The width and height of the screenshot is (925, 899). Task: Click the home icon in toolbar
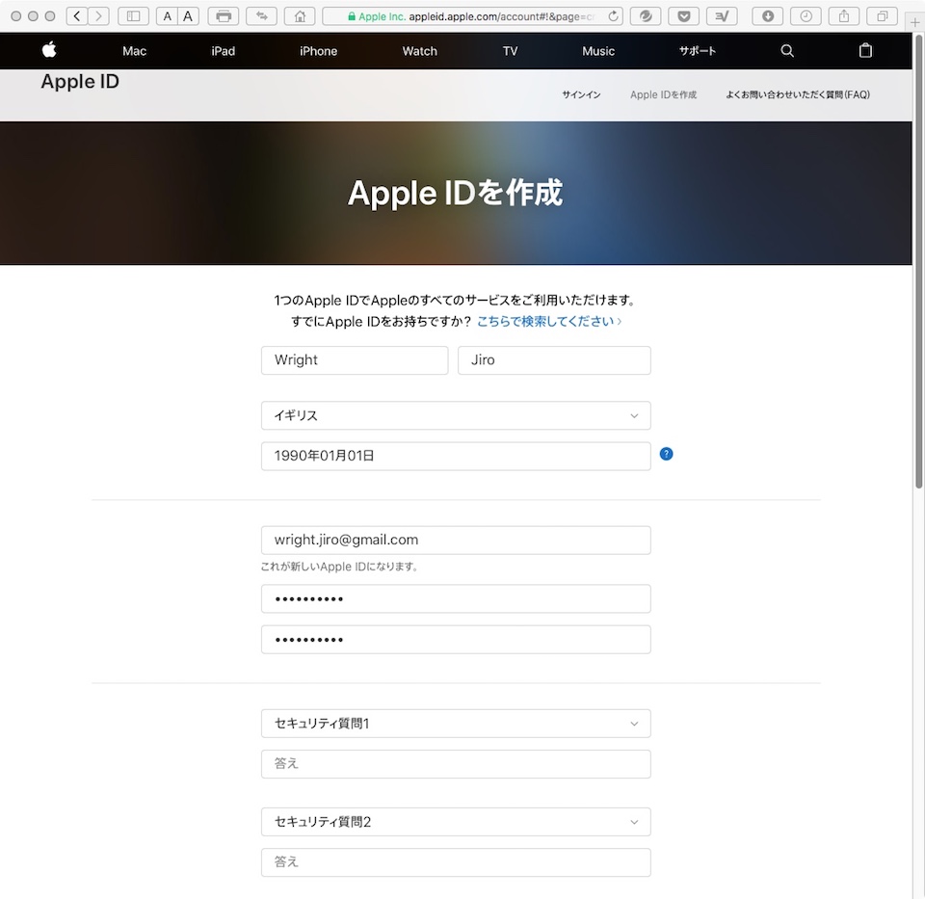point(300,16)
